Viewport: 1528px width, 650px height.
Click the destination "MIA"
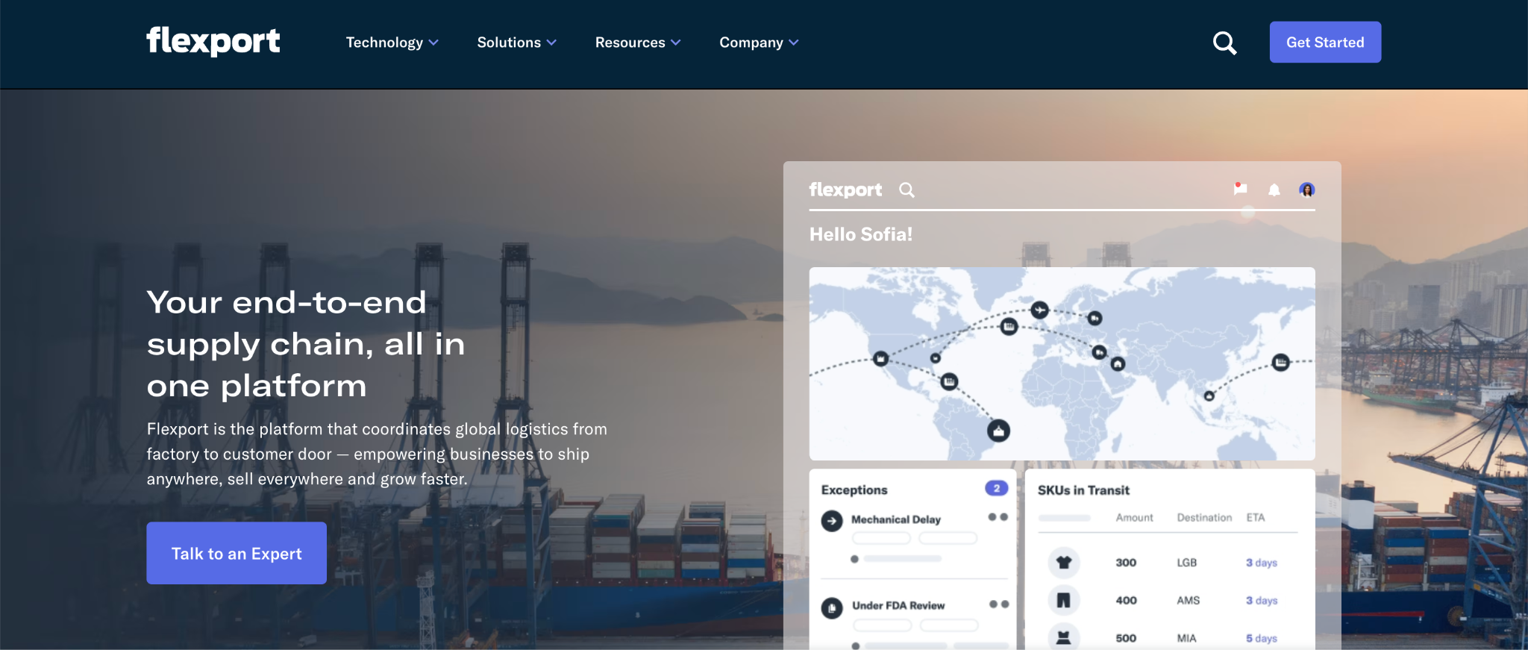point(1187,638)
